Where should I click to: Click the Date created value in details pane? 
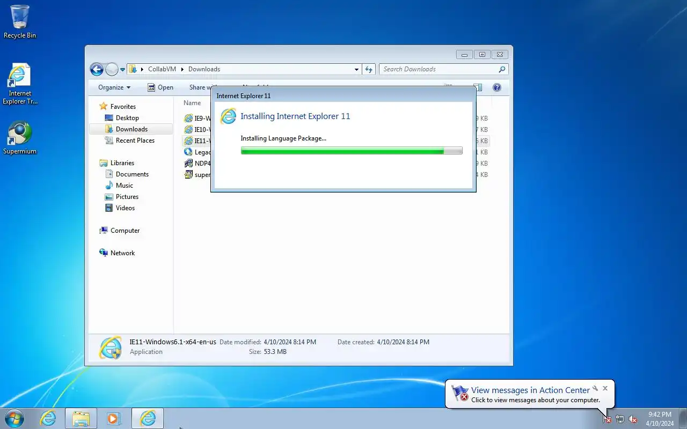coord(403,342)
